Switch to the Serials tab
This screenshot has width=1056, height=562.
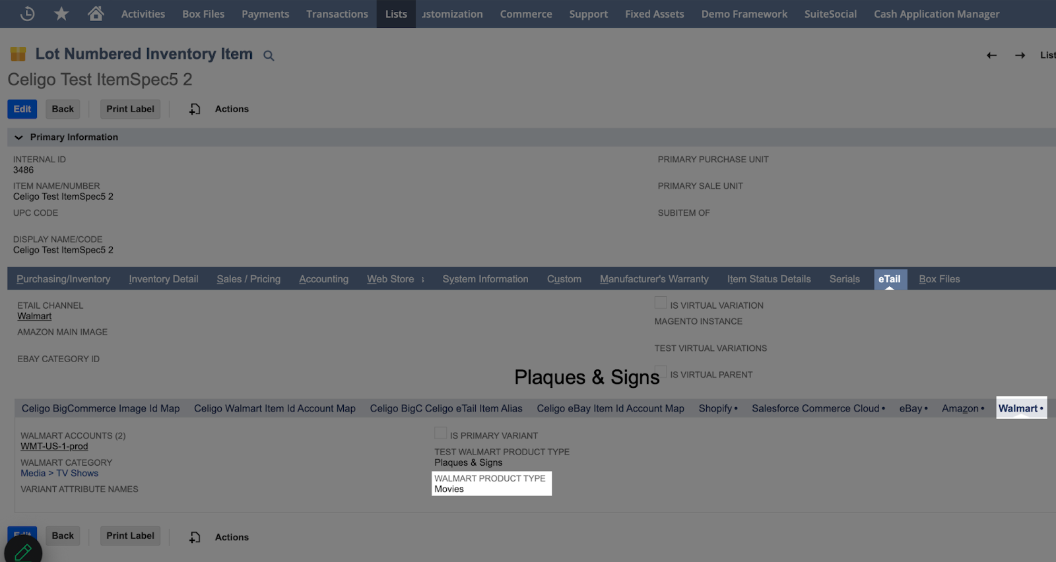point(845,279)
